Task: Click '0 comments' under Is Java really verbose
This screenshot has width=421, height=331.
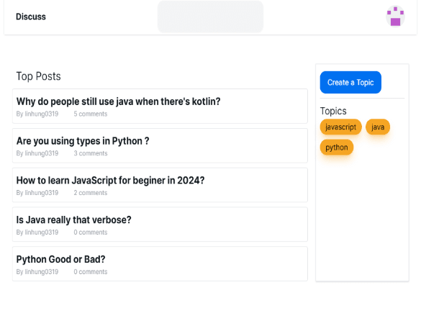Action: click(x=91, y=232)
